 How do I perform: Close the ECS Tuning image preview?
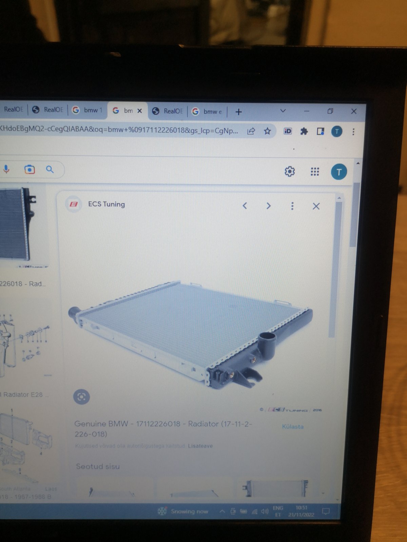point(316,206)
